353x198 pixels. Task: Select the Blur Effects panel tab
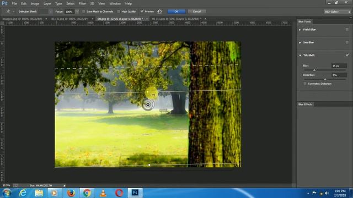[305, 105]
